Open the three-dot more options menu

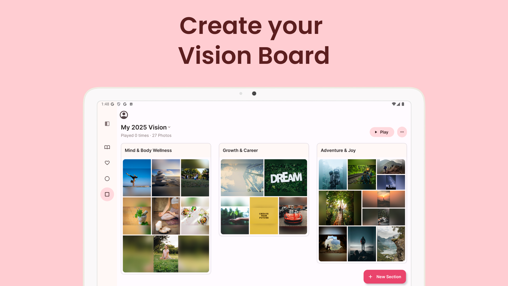click(x=402, y=132)
